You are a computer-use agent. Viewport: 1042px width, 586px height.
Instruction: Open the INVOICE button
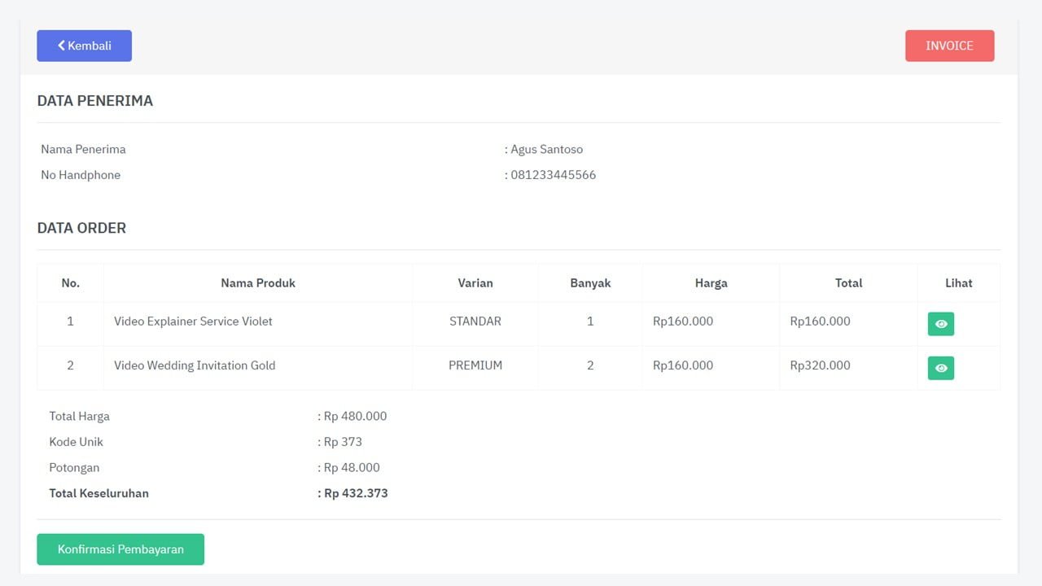click(x=949, y=46)
